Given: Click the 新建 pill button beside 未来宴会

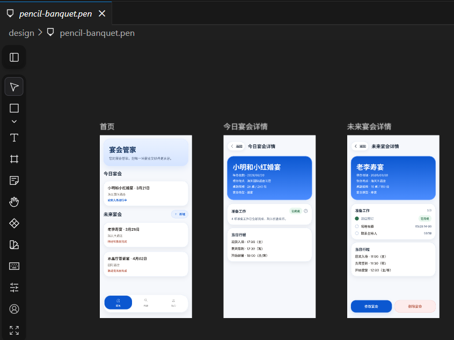Looking at the screenshot, I should pos(179,214).
